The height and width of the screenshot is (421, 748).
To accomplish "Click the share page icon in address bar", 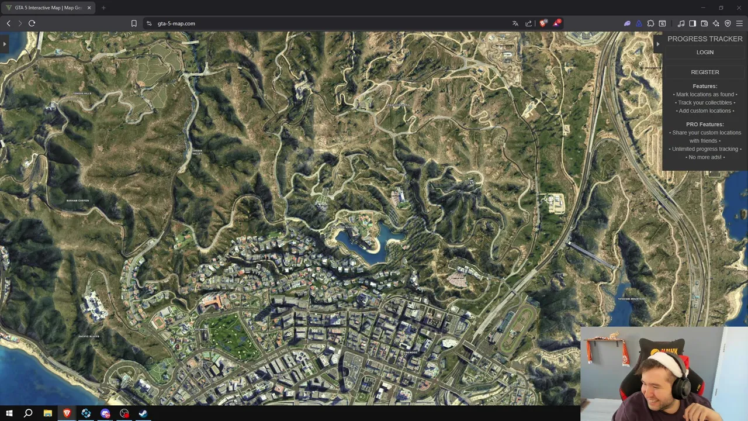I will coord(529,23).
